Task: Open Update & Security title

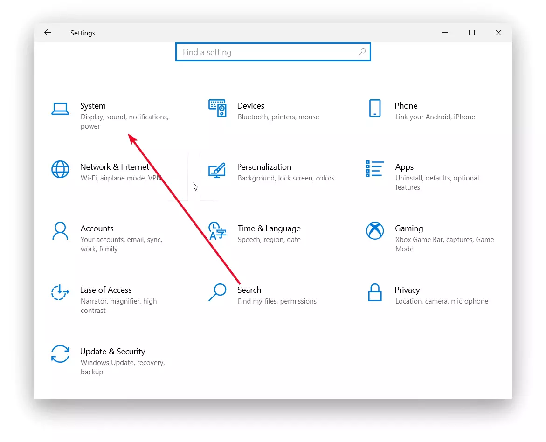Action: tap(113, 352)
